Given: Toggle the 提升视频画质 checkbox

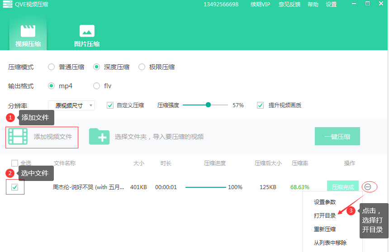Looking at the screenshot, I should (x=260, y=105).
